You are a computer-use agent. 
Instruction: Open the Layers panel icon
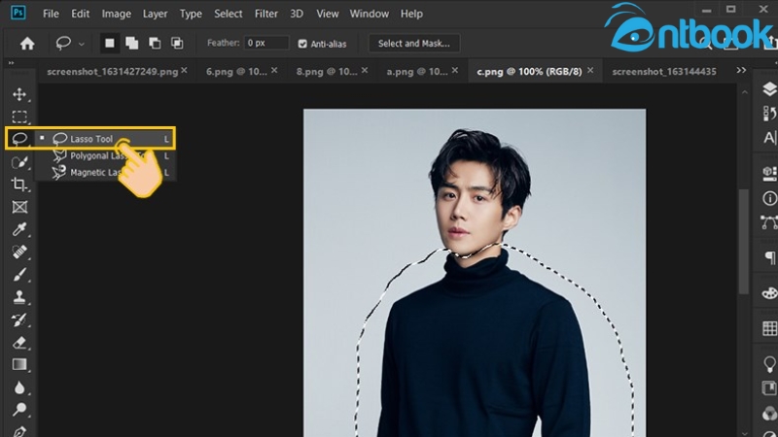[x=769, y=89]
